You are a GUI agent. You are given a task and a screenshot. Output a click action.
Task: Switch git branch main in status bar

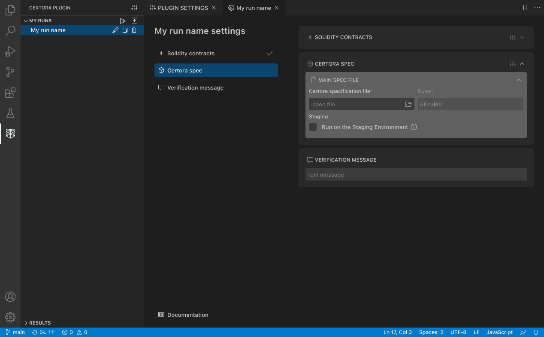[15, 332]
